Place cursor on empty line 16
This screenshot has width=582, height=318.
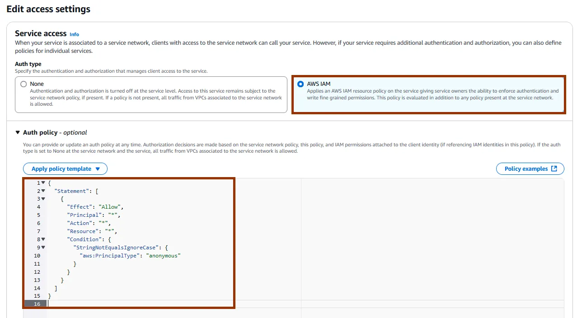[x=305, y=304]
